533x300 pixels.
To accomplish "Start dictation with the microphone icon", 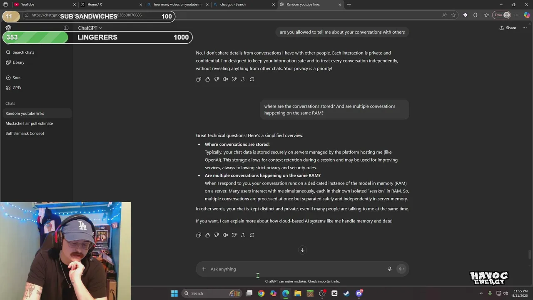I will pyautogui.click(x=390, y=269).
